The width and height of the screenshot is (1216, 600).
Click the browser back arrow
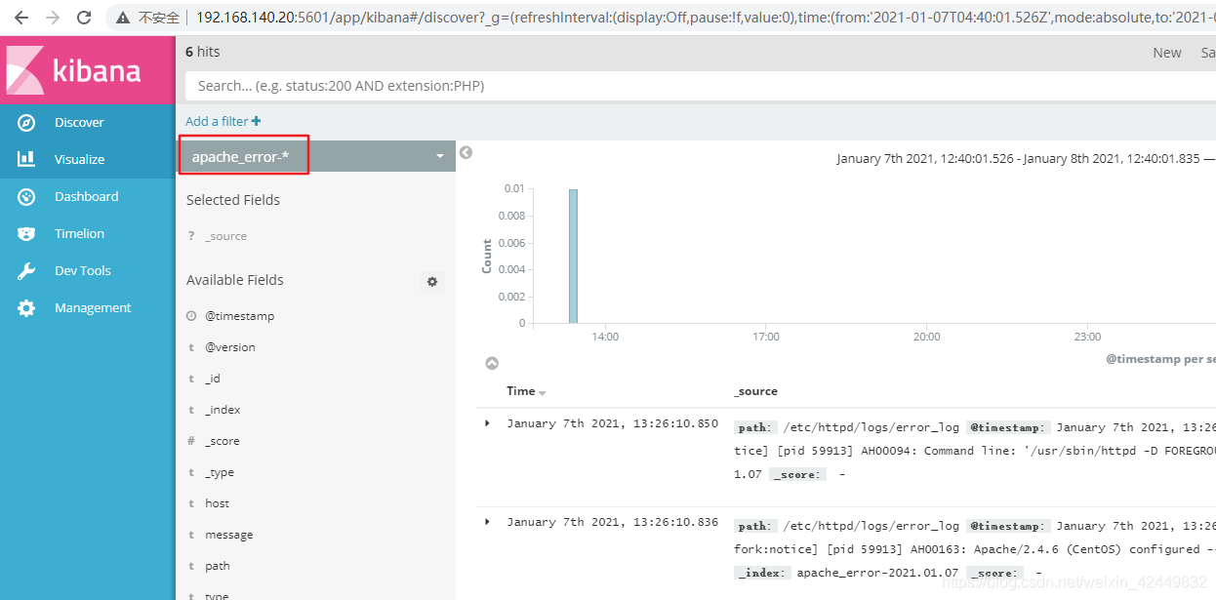(x=21, y=18)
